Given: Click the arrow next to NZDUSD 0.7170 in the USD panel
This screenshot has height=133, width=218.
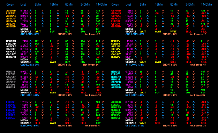Looking at the screenshot, I should [136, 118].
